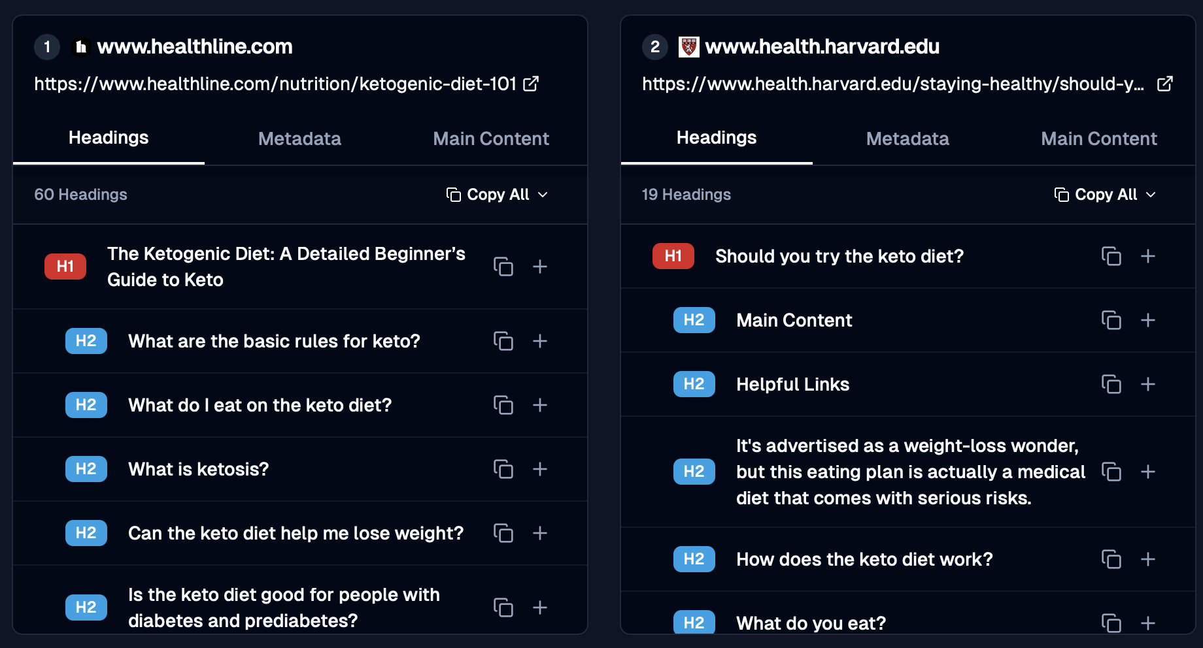1203x648 pixels.
Task: Add 'Can the keto diet help me lose weight?'
Action: click(539, 533)
